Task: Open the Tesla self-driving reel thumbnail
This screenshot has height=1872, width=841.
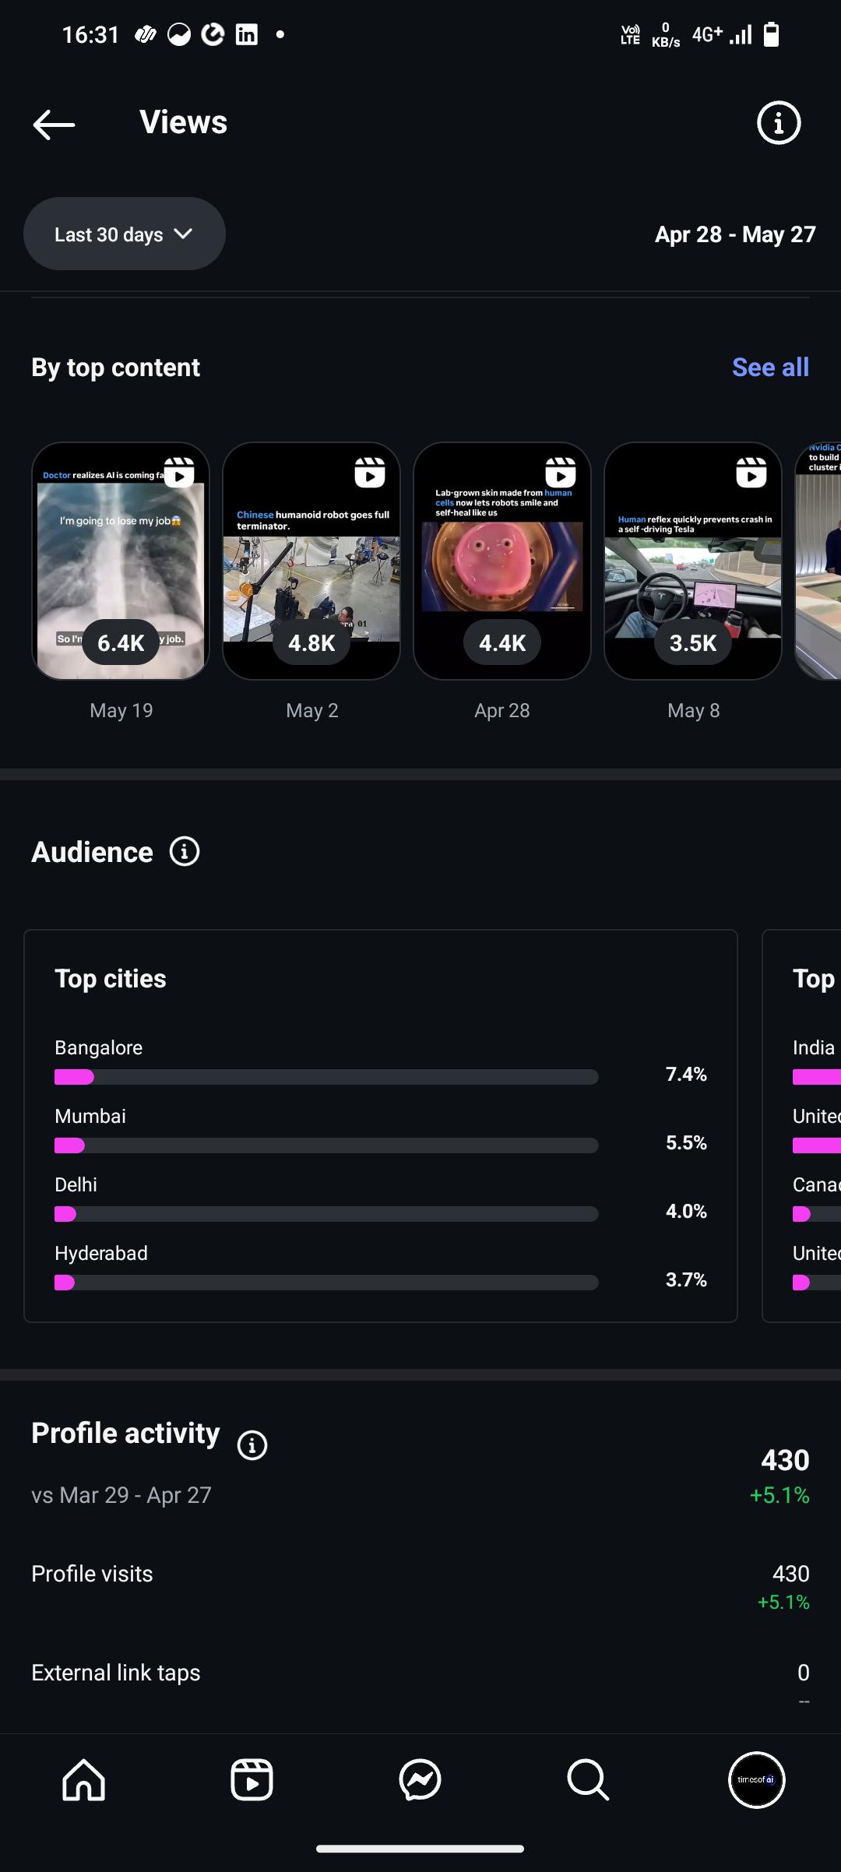Action: pyautogui.click(x=693, y=561)
